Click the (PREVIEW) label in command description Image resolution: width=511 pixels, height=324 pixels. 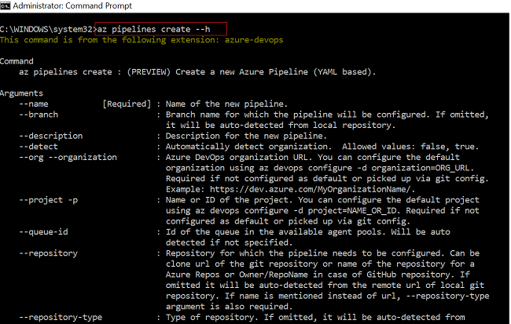tap(149, 72)
